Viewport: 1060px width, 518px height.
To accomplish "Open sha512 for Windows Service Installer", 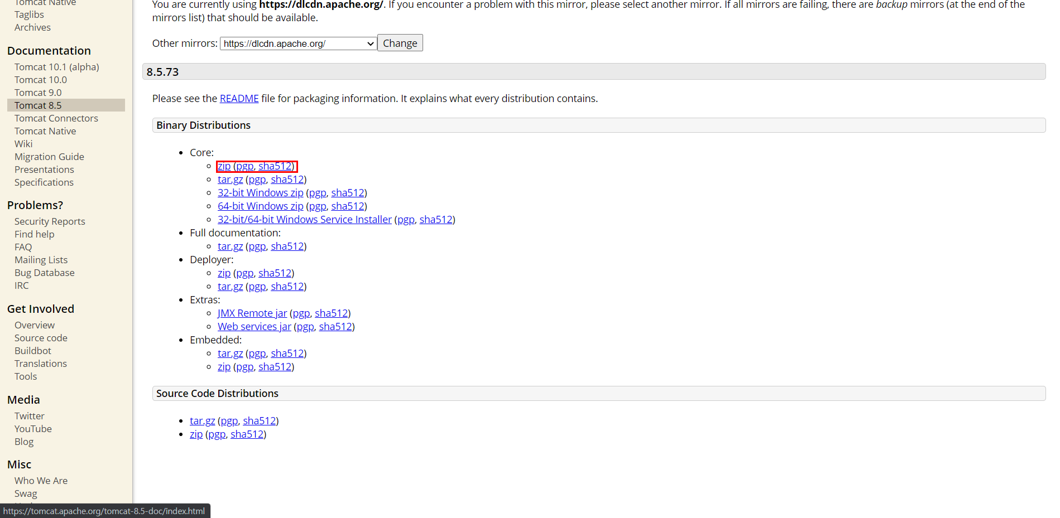I will [x=436, y=220].
